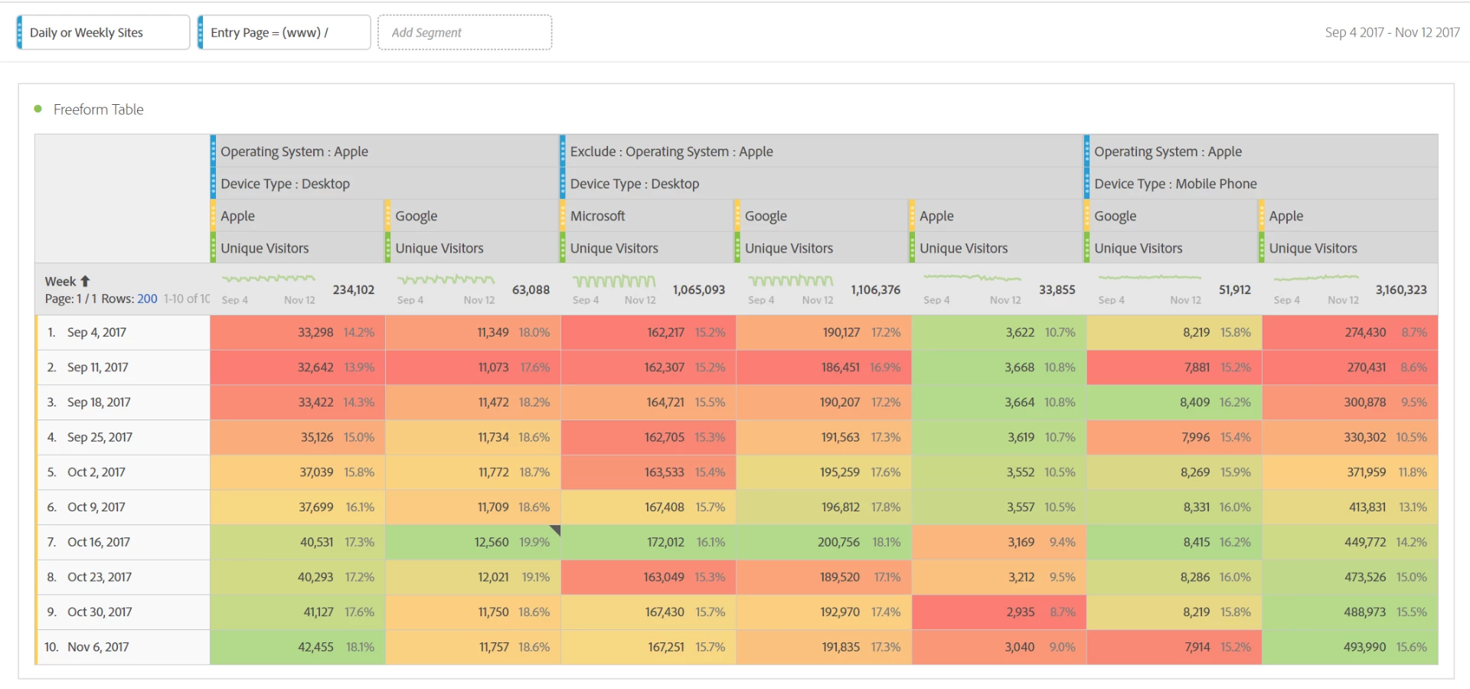
Task: Select the Device Type : Mobile Phone header
Action: coord(1261,184)
